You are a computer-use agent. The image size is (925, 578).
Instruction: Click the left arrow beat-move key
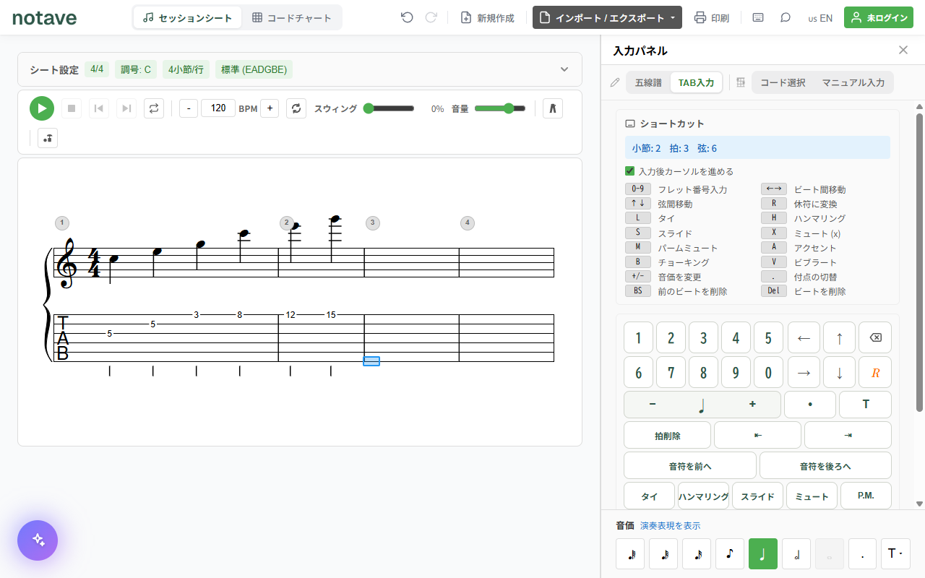pos(804,337)
